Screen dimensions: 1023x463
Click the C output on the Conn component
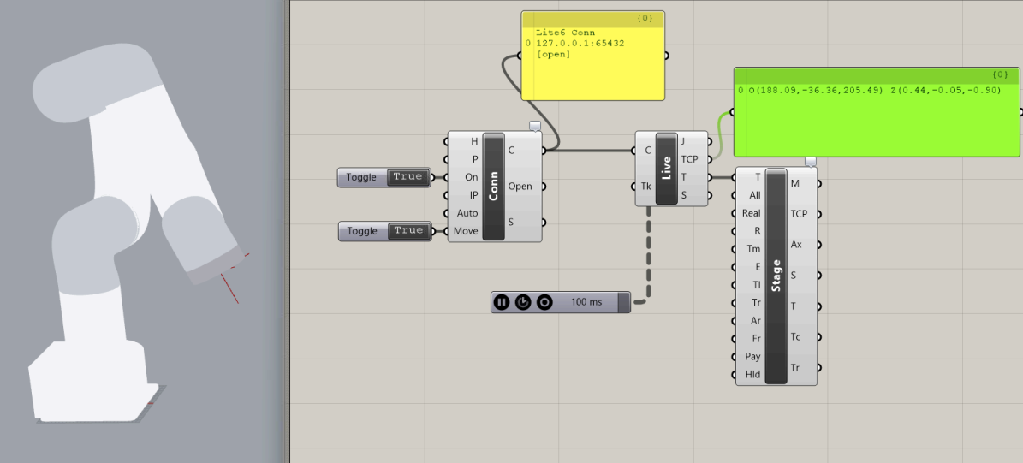511,150
